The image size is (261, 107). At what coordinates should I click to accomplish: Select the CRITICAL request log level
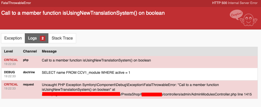coord(11,84)
